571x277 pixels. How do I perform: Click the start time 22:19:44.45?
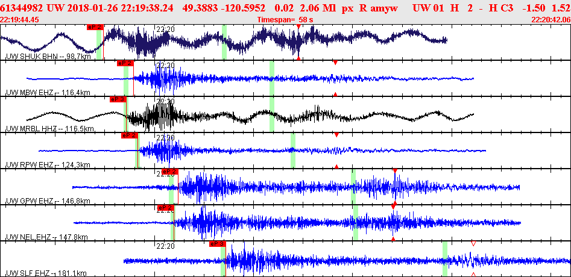[20, 20]
